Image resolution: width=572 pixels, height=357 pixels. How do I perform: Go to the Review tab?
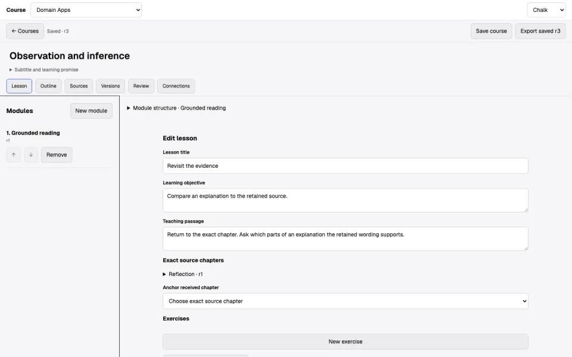pos(141,86)
